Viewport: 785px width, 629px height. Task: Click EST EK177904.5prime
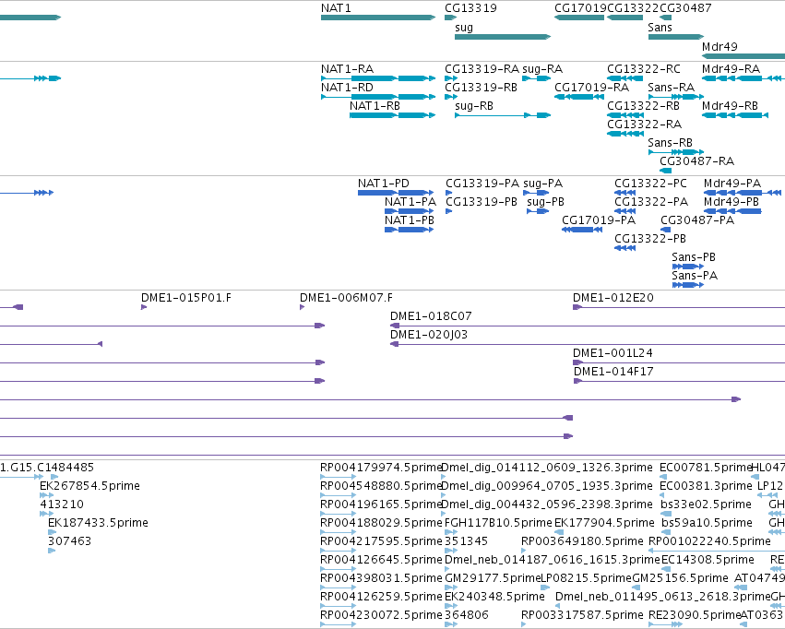coord(559,532)
